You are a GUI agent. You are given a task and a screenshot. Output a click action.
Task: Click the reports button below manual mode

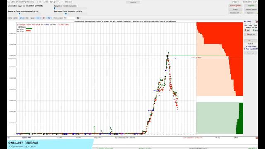pos(235,9)
